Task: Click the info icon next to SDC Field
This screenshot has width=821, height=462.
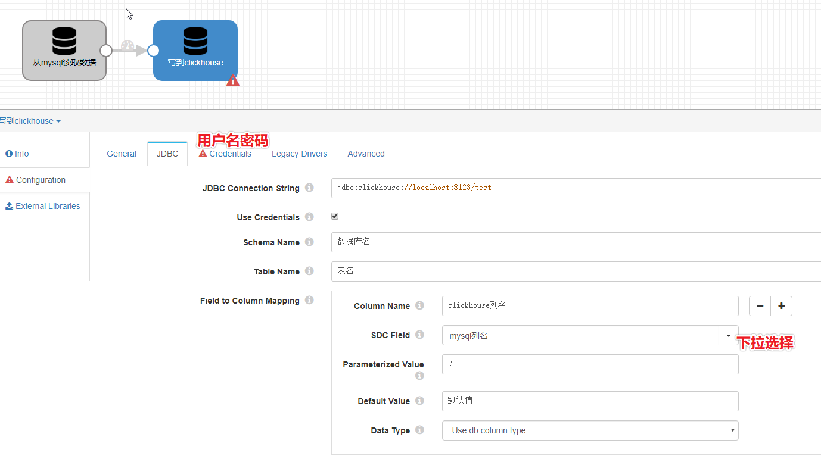Action: (x=419, y=335)
